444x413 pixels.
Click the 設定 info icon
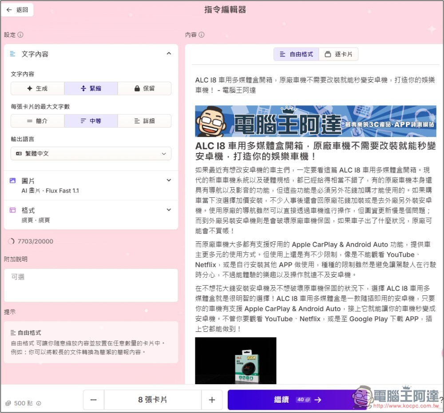tap(20, 35)
